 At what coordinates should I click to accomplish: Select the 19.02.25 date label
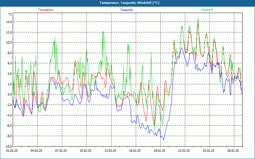coord(159,151)
